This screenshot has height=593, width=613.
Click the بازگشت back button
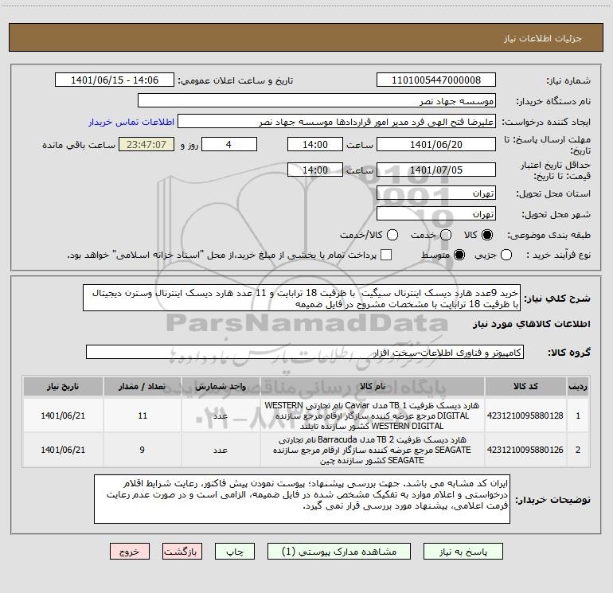182,551
